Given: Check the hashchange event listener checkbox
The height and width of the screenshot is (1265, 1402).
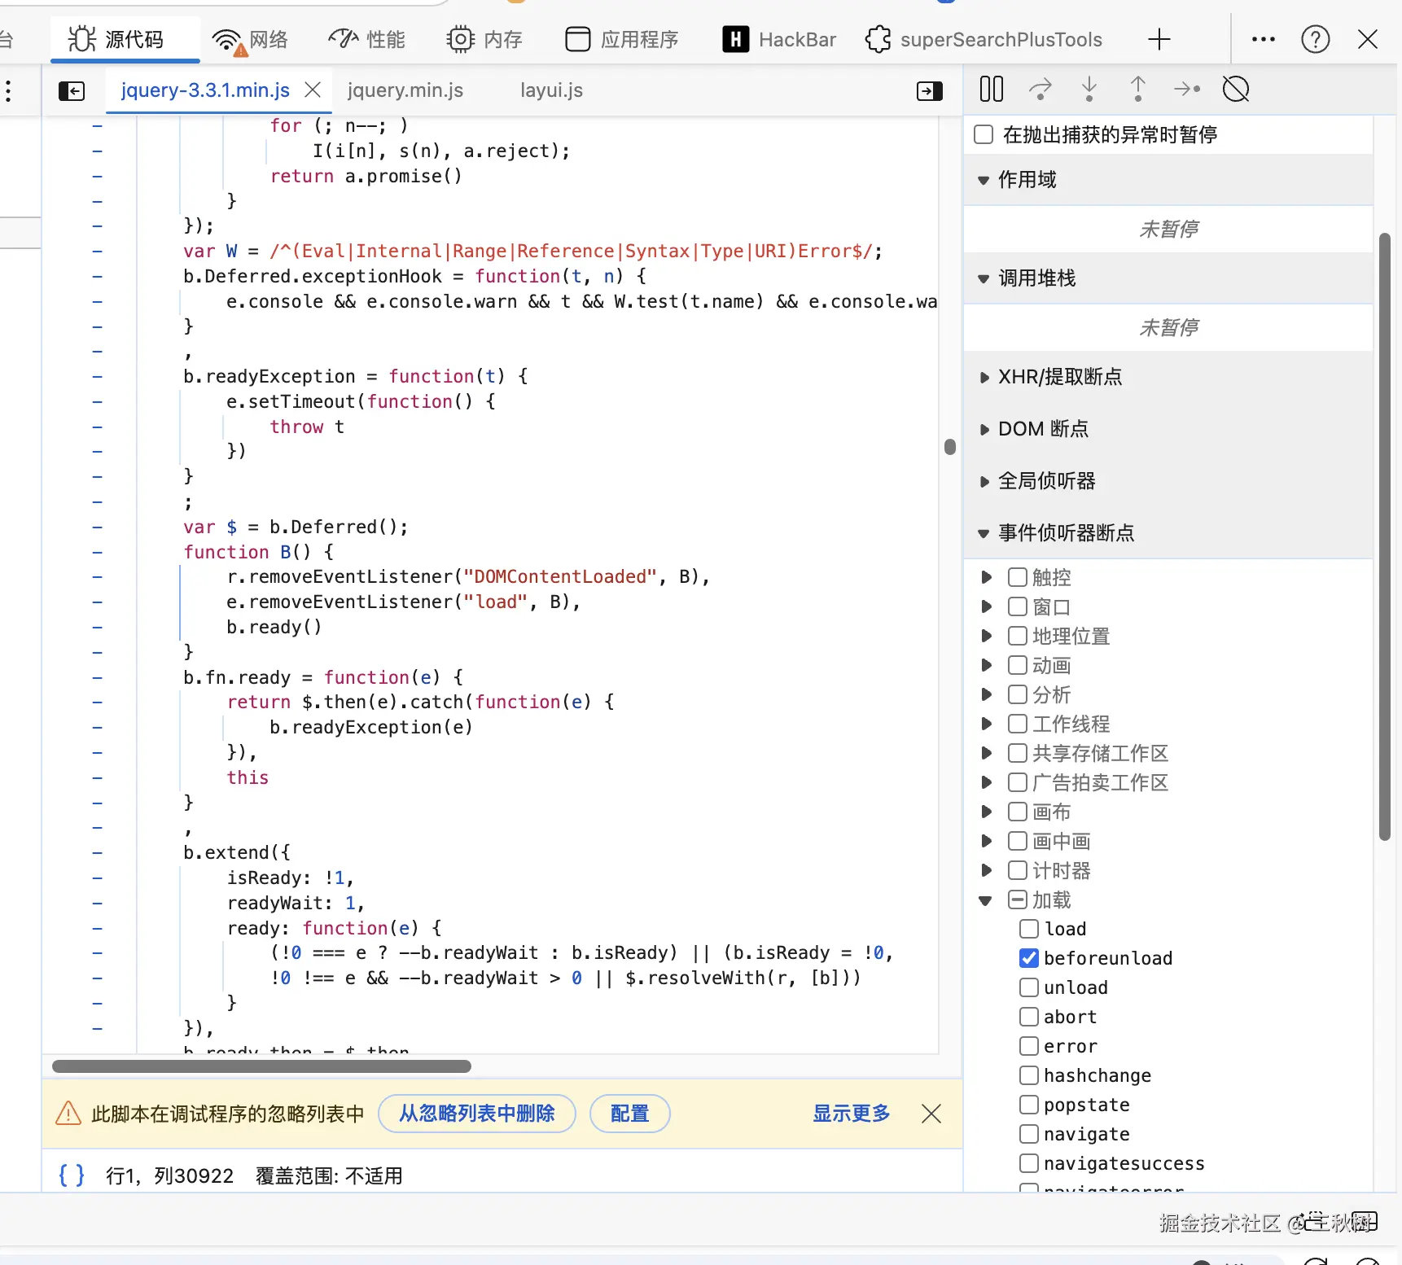Looking at the screenshot, I should coord(1029,1075).
